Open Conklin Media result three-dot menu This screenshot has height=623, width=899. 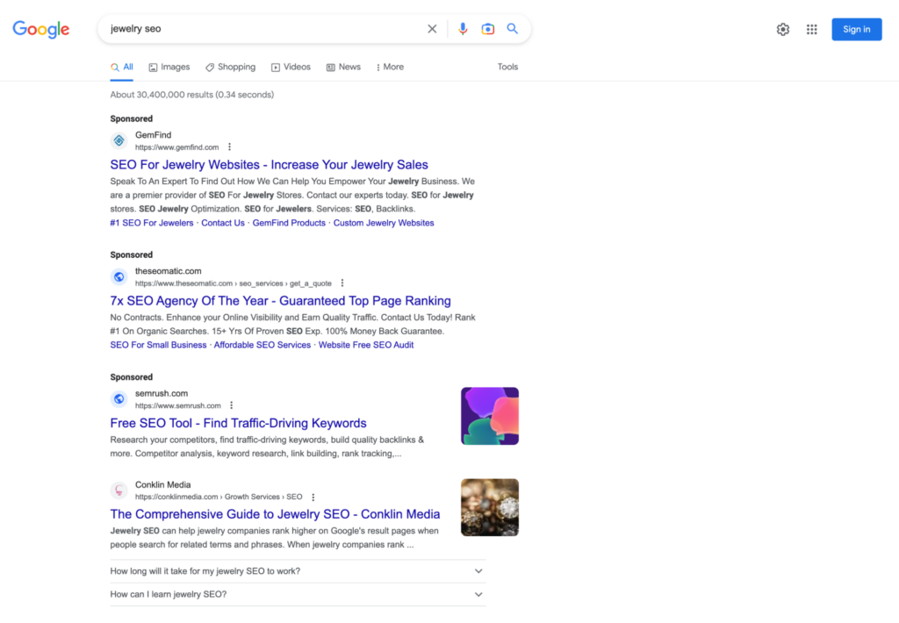coord(313,497)
